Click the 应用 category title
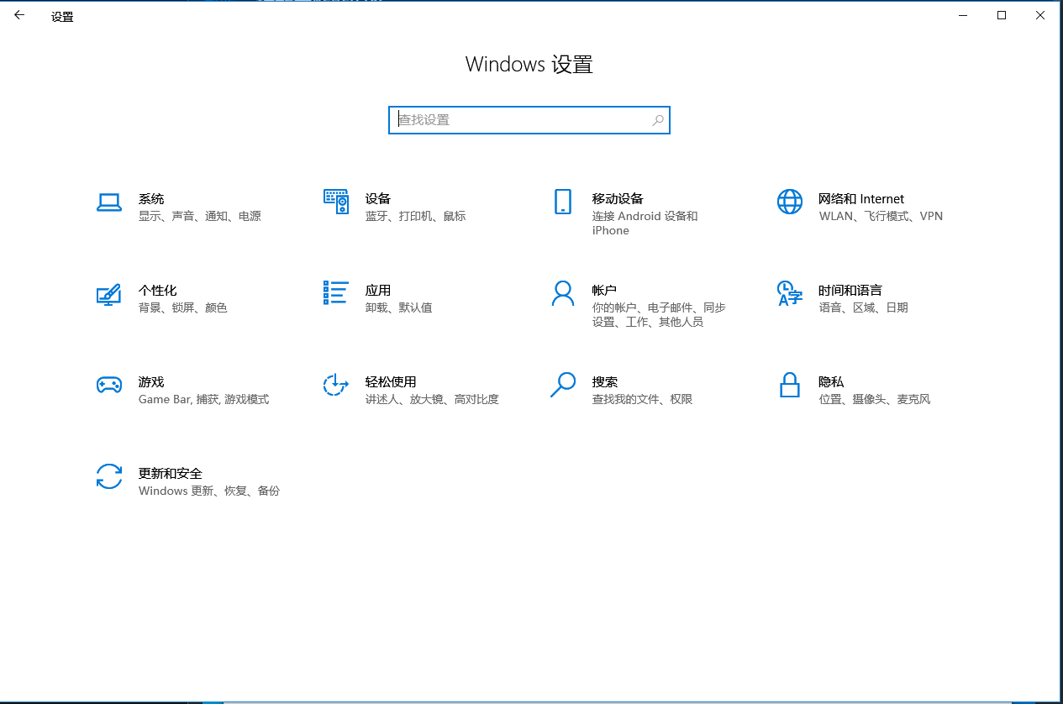The width and height of the screenshot is (1063, 704). point(378,291)
